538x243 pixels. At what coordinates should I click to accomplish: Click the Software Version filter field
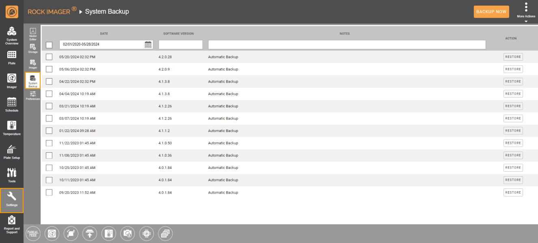point(181,44)
